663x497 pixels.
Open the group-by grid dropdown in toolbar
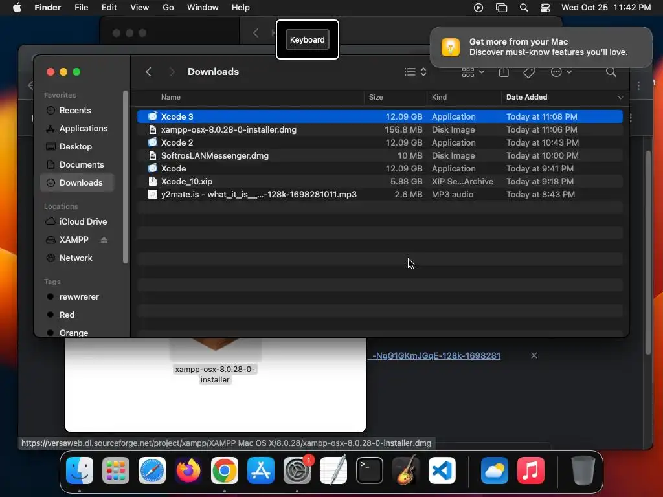click(x=473, y=72)
